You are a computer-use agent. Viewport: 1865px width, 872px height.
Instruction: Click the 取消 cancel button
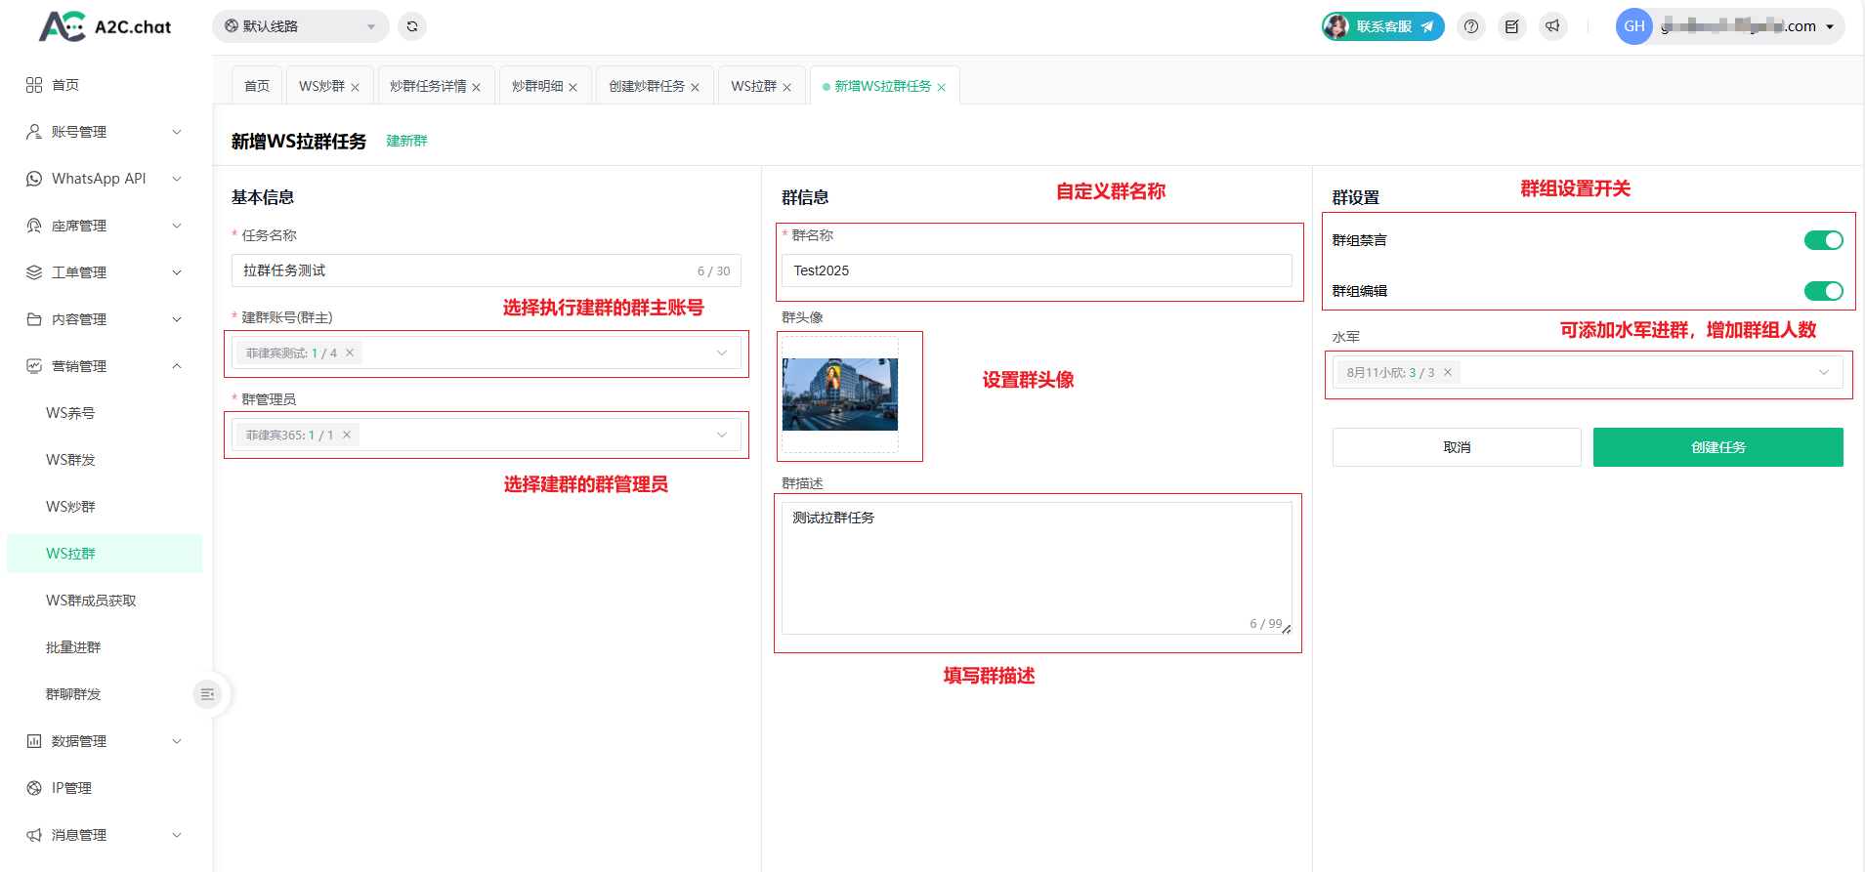point(1456,447)
